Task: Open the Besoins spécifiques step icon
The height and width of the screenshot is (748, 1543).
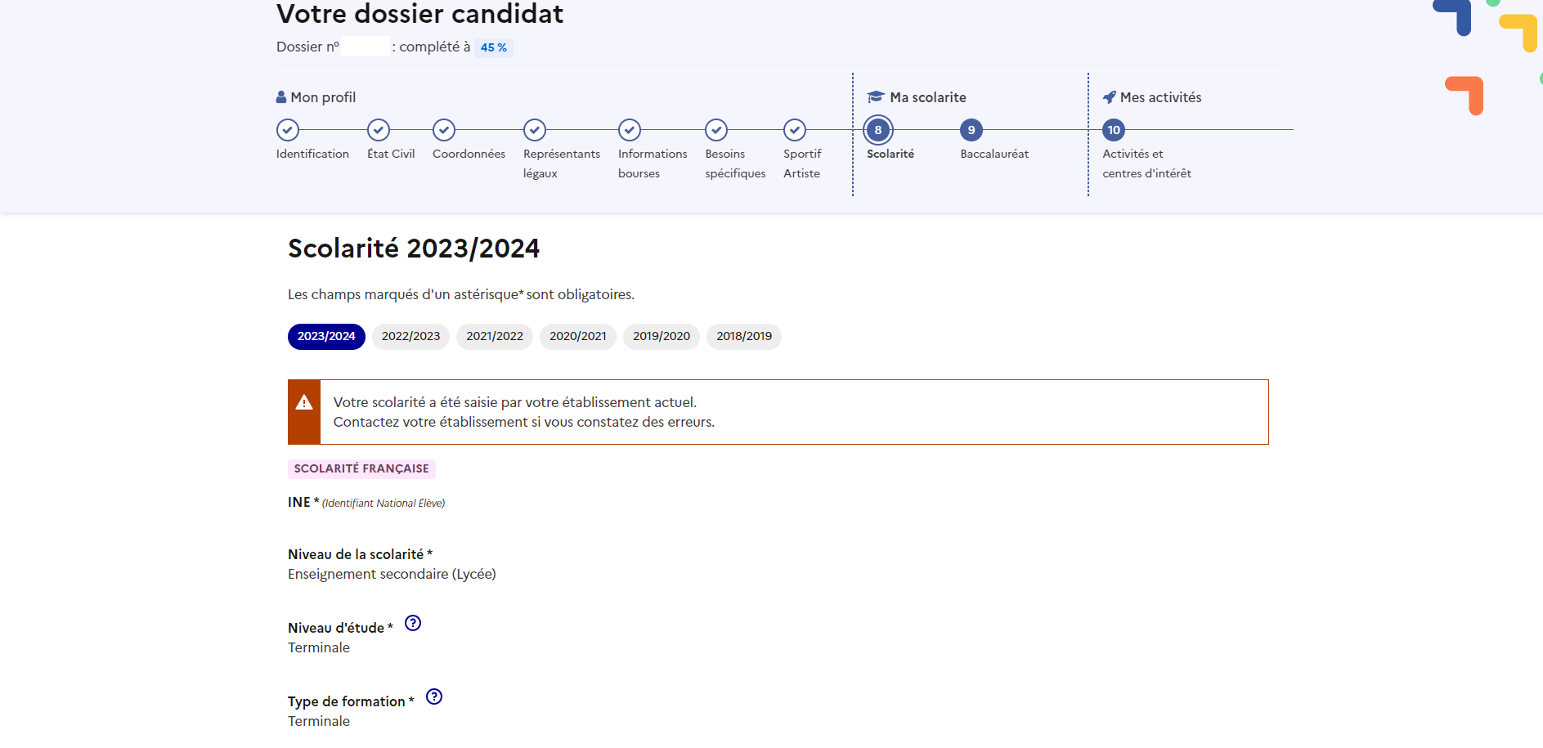Action: tap(716, 130)
